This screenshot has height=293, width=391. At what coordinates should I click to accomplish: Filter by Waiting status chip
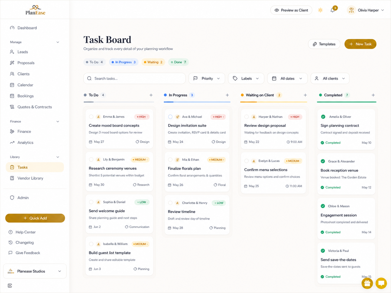pos(153,62)
